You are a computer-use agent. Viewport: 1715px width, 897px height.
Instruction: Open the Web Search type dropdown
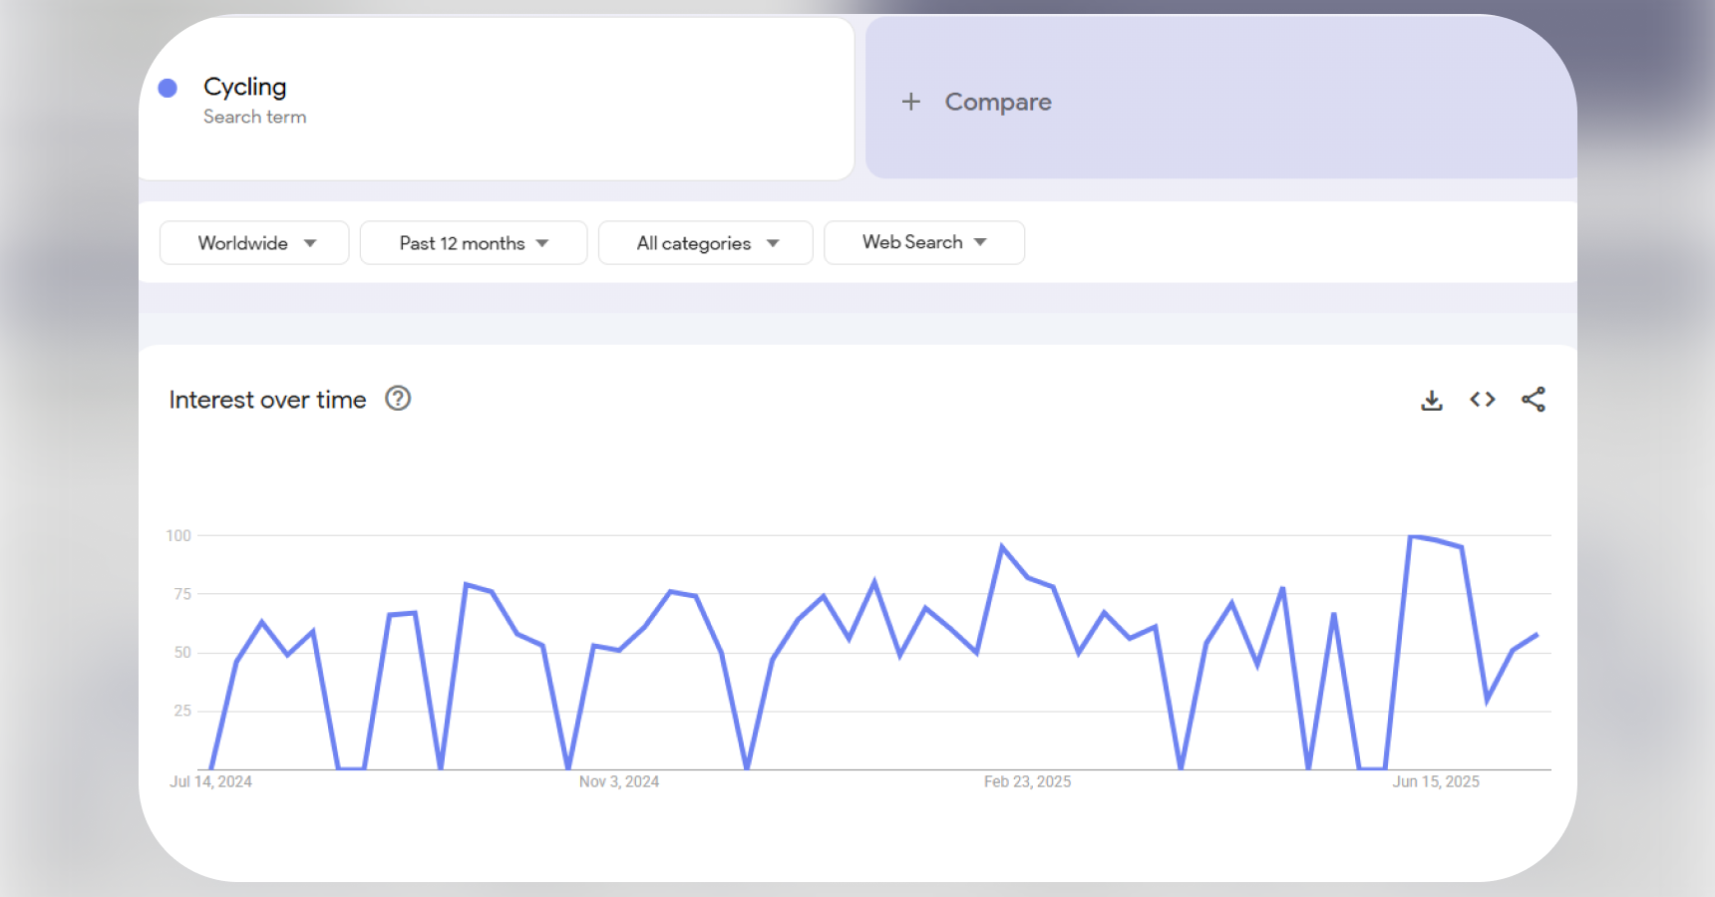click(x=923, y=242)
